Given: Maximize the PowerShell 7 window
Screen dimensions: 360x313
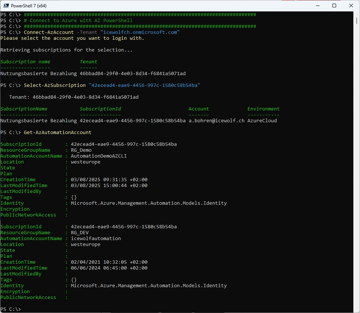Looking at the screenshot, I should click(334, 6).
